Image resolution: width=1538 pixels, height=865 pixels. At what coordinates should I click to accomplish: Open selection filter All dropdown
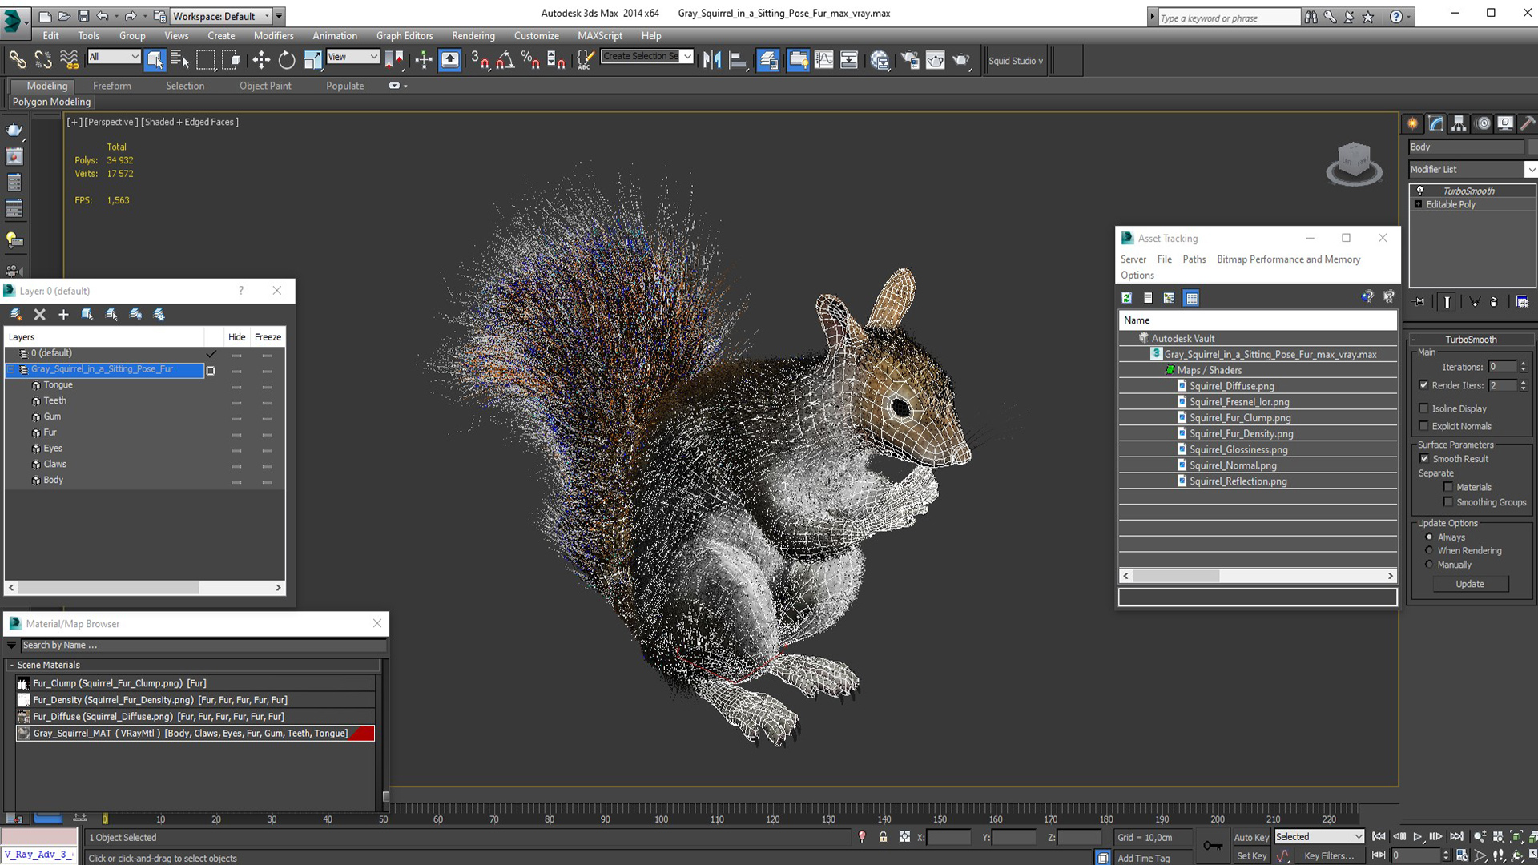click(x=114, y=57)
